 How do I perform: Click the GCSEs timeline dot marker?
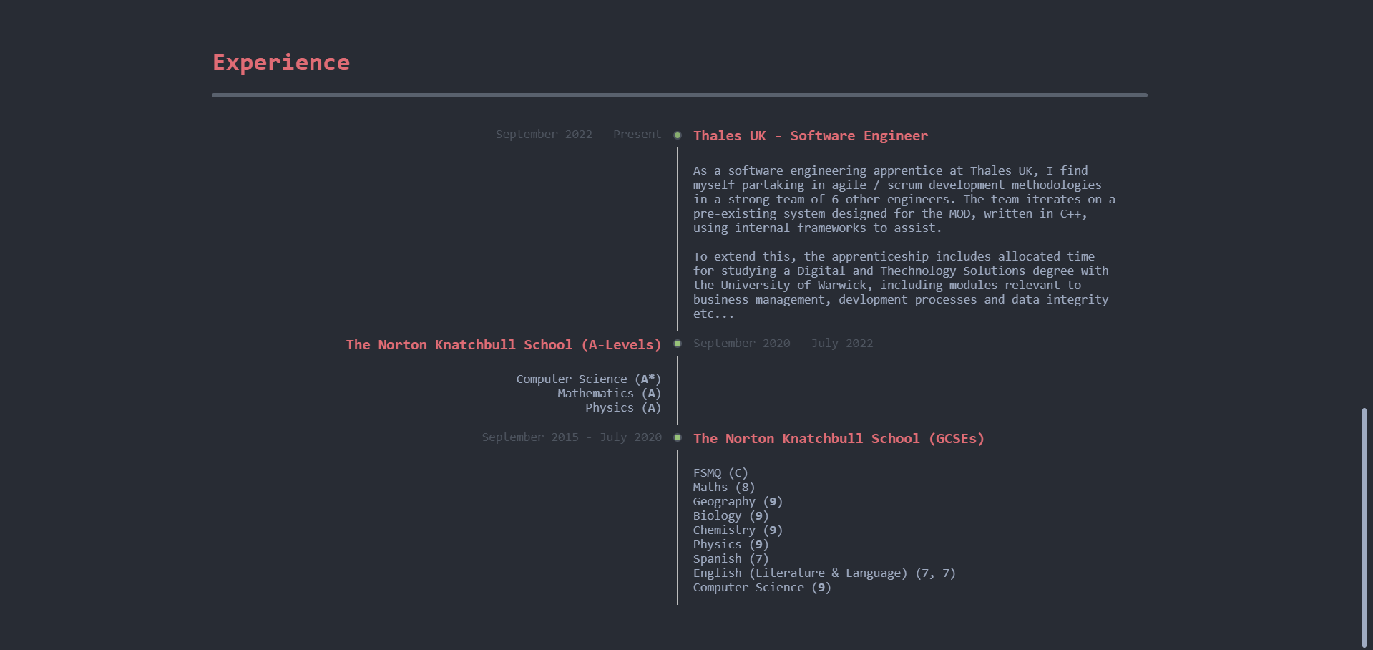678,437
